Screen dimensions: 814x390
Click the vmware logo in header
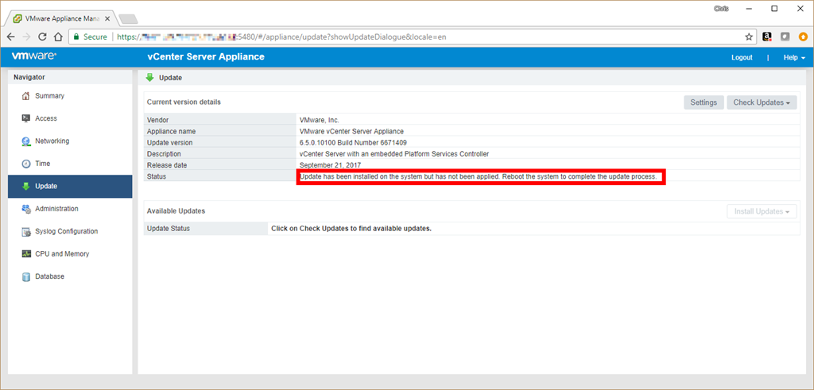click(x=33, y=56)
